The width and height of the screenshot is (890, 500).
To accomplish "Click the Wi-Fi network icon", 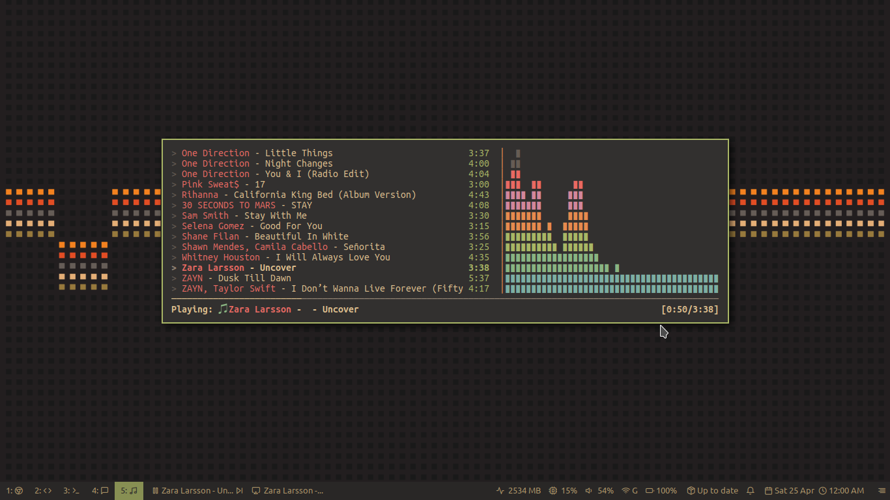I will pyautogui.click(x=625, y=491).
